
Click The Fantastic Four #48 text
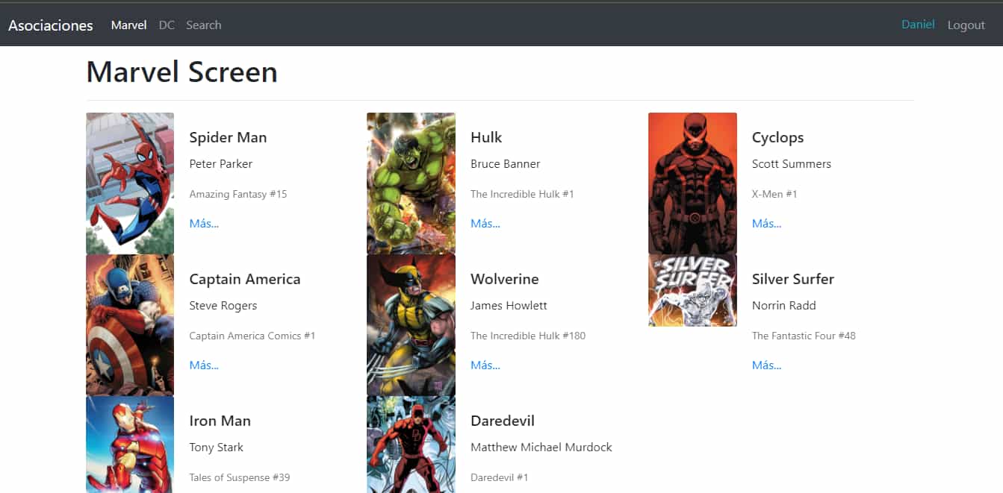pyautogui.click(x=804, y=336)
